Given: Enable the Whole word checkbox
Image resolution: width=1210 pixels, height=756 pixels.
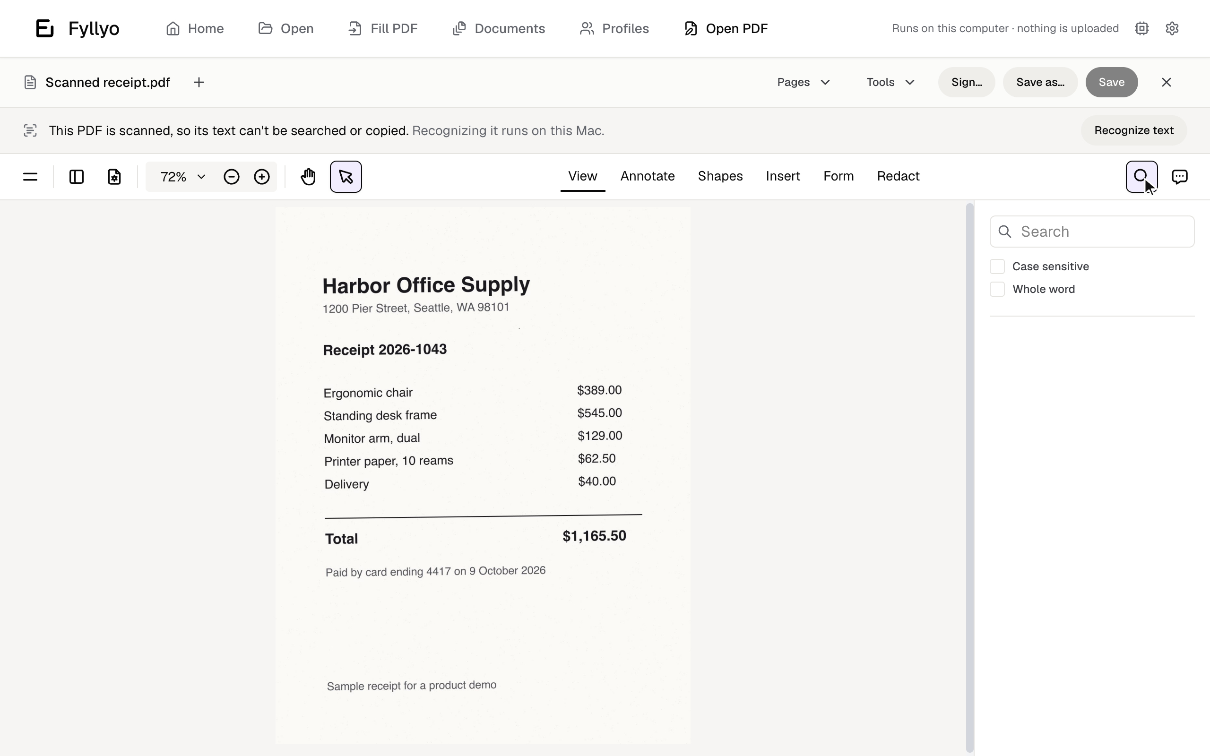Looking at the screenshot, I should [997, 289].
